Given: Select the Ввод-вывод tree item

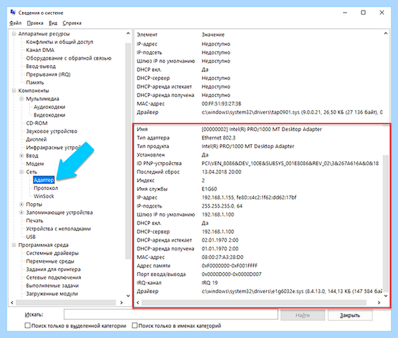Looking at the screenshot, I should coord(41,66).
